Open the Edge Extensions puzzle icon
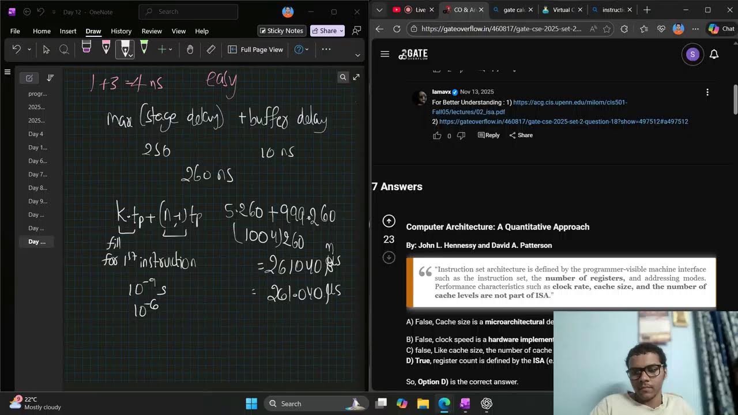Viewport: 738px width, 415px height. coord(624,29)
